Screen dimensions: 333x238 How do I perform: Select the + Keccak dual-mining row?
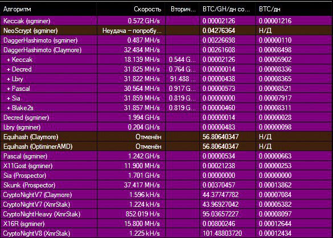coord(166,60)
